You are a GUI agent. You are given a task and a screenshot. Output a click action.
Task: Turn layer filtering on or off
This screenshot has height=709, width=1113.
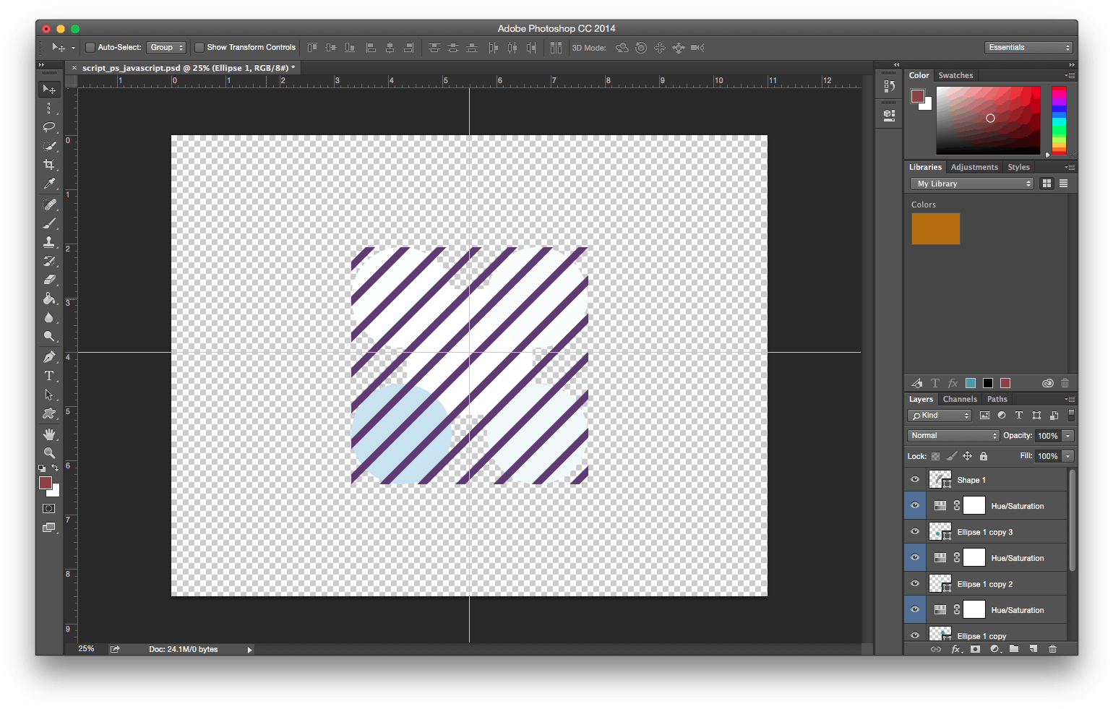[1071, 416]
